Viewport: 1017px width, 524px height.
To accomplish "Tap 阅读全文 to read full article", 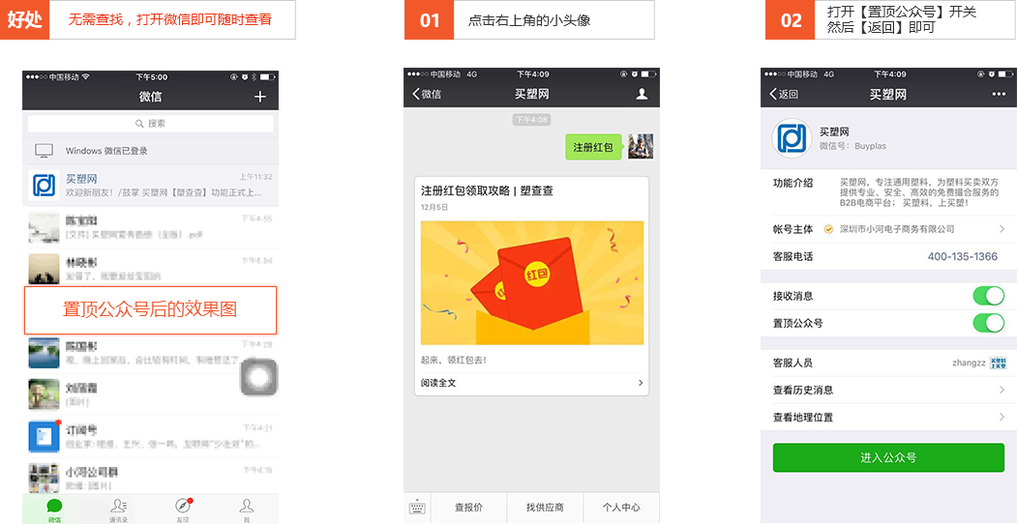I will click(x=438, y=383).
